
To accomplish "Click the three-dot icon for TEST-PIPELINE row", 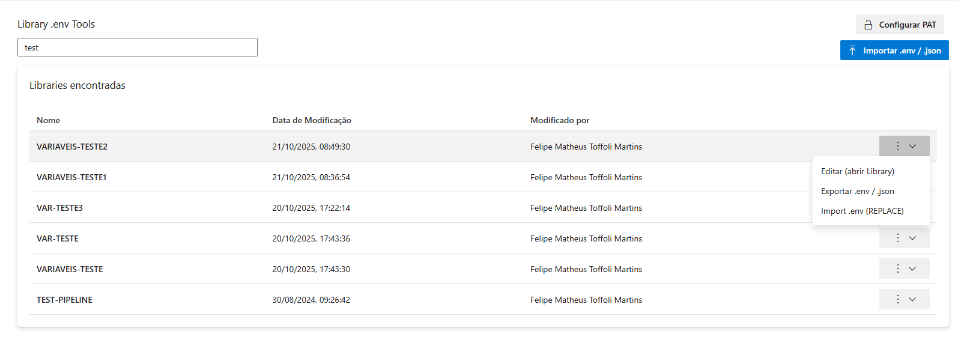I will point(897,299).
